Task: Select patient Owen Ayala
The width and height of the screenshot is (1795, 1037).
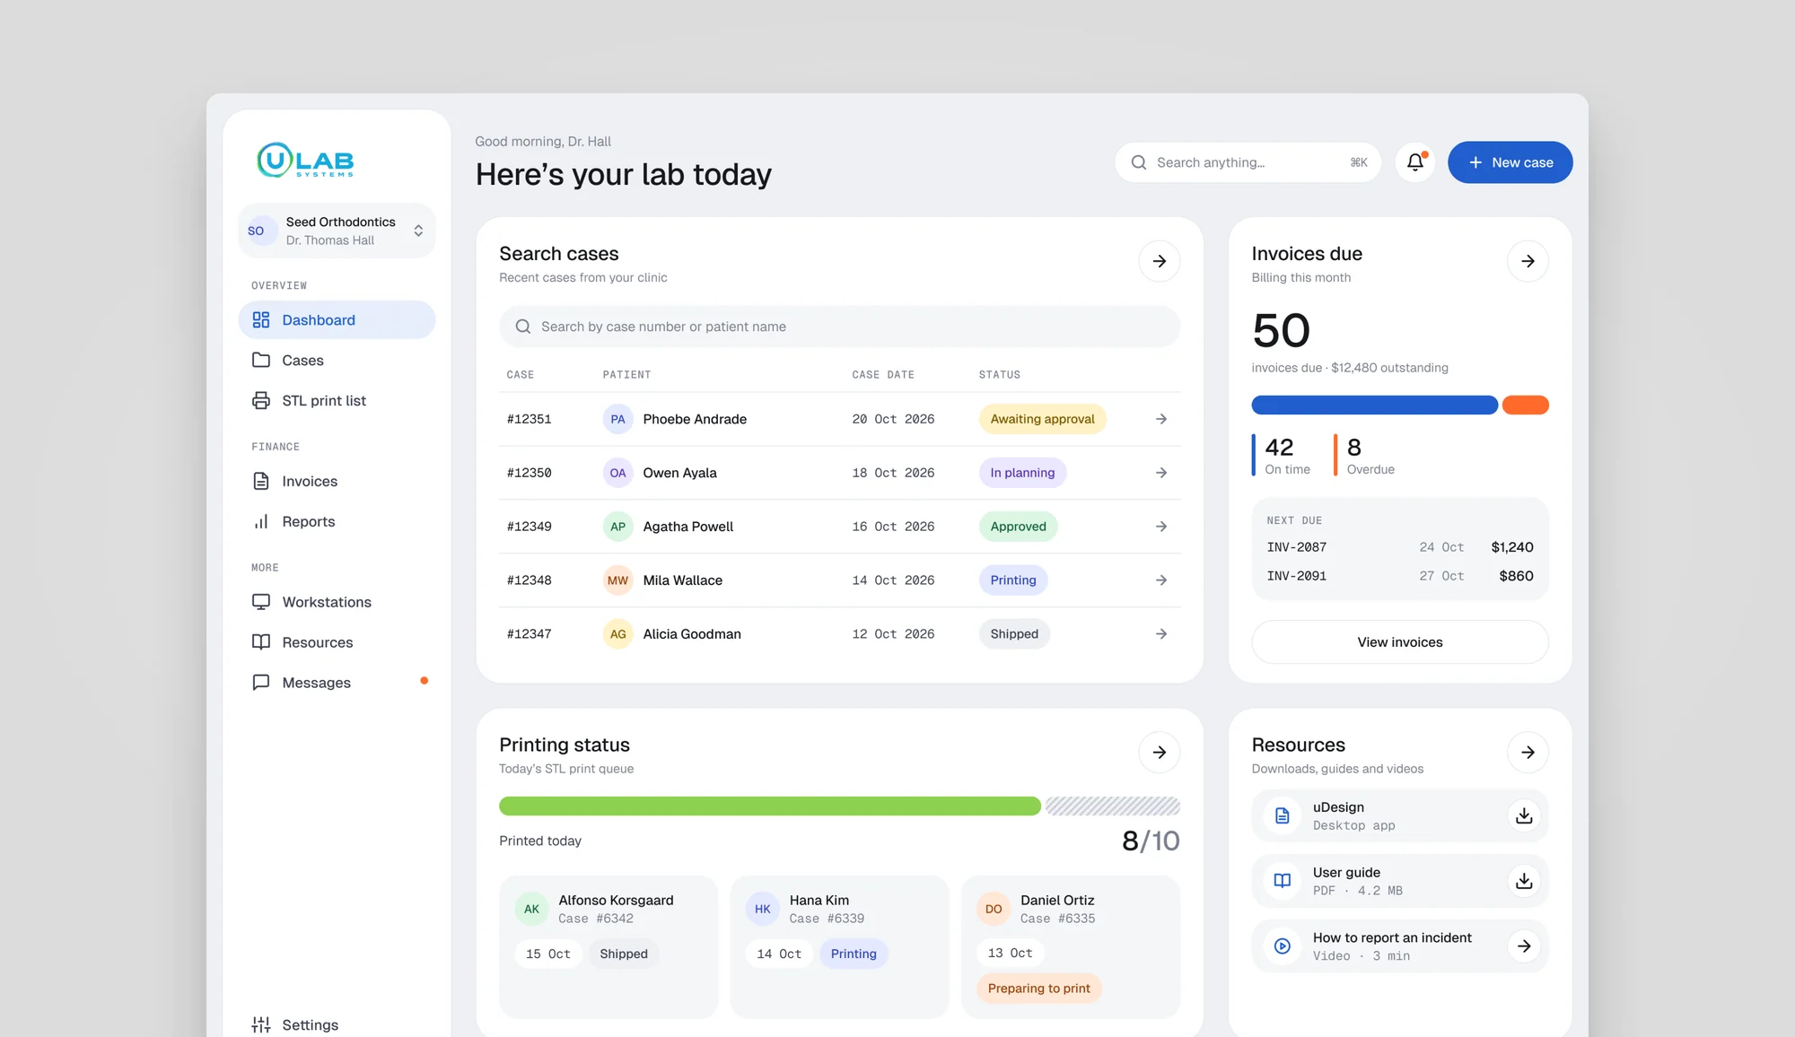Action: pyautogui.click(x=679, y=473)
